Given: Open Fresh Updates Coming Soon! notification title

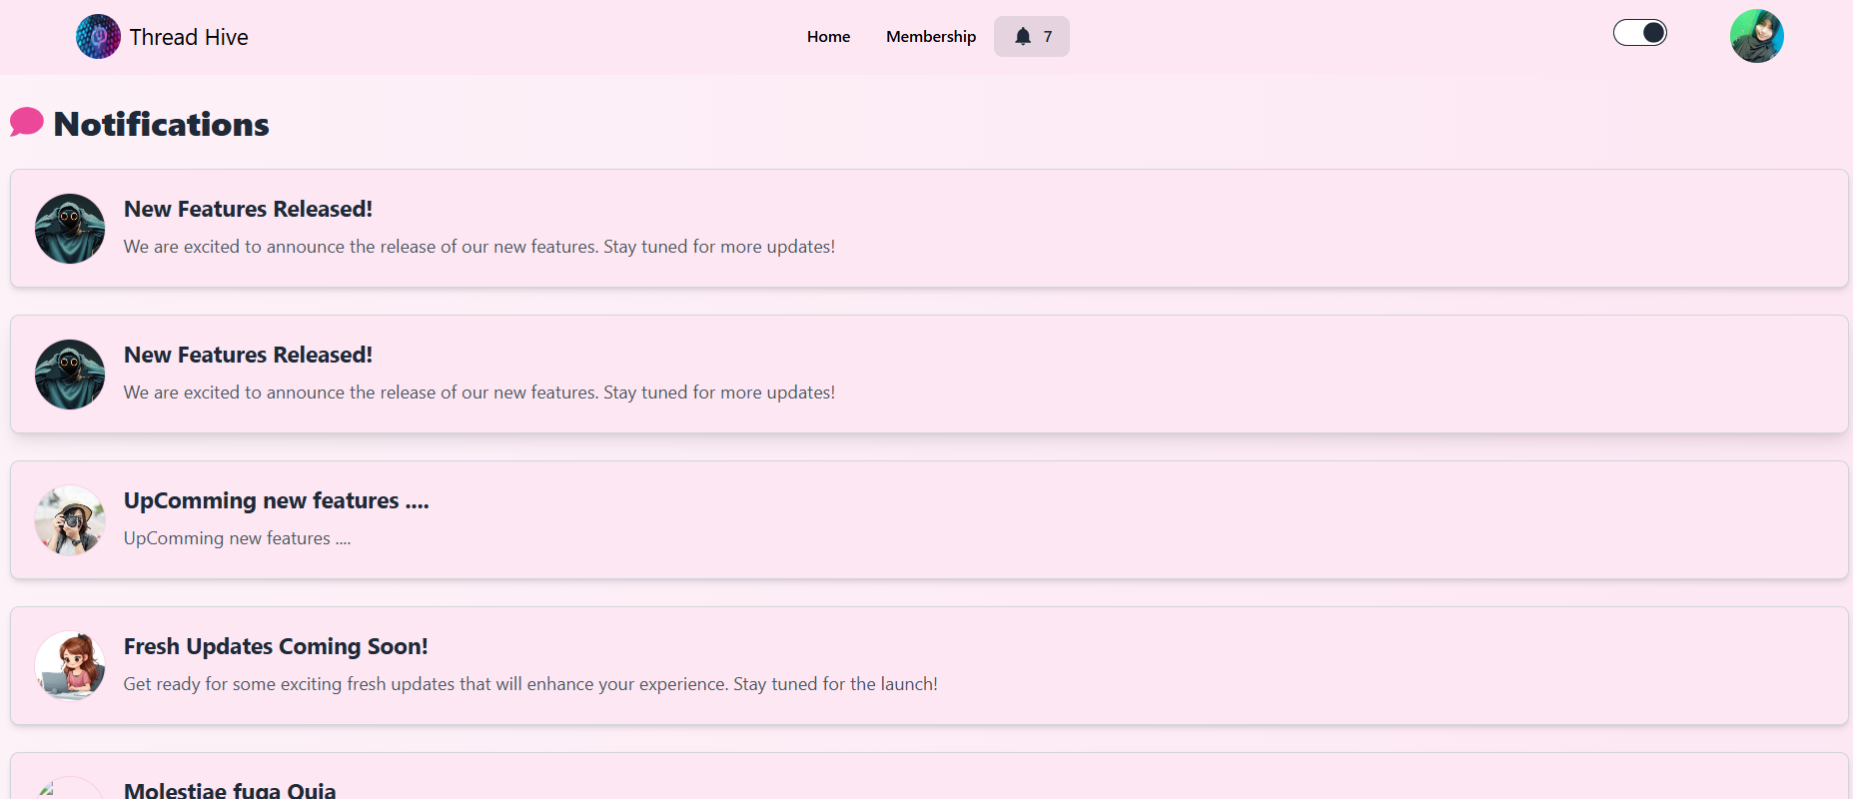Looking at the screenshot, I should pyautogui.click(x=276, y=646).
